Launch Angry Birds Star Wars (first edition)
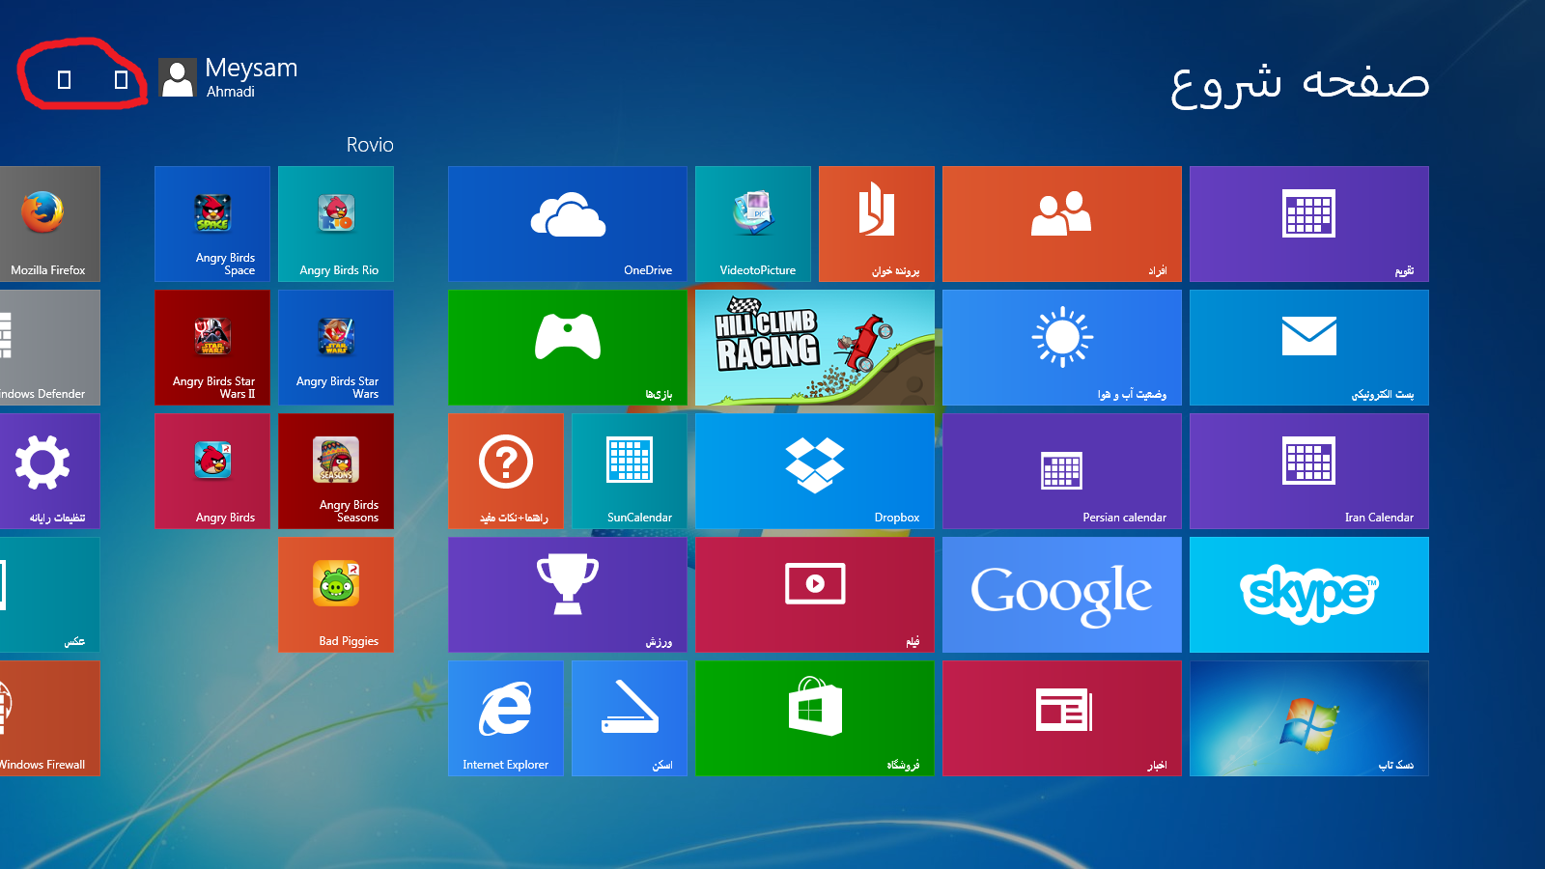 336,348
